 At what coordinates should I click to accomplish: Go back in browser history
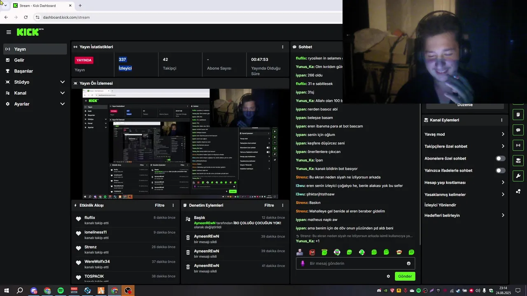(6, 17)
